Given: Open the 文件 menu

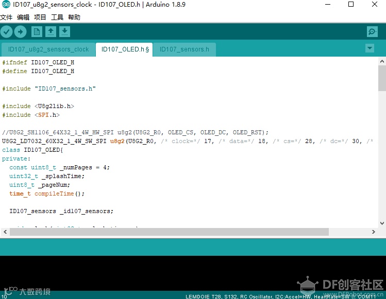Looking at the screenshot, I should click(6, 17).
